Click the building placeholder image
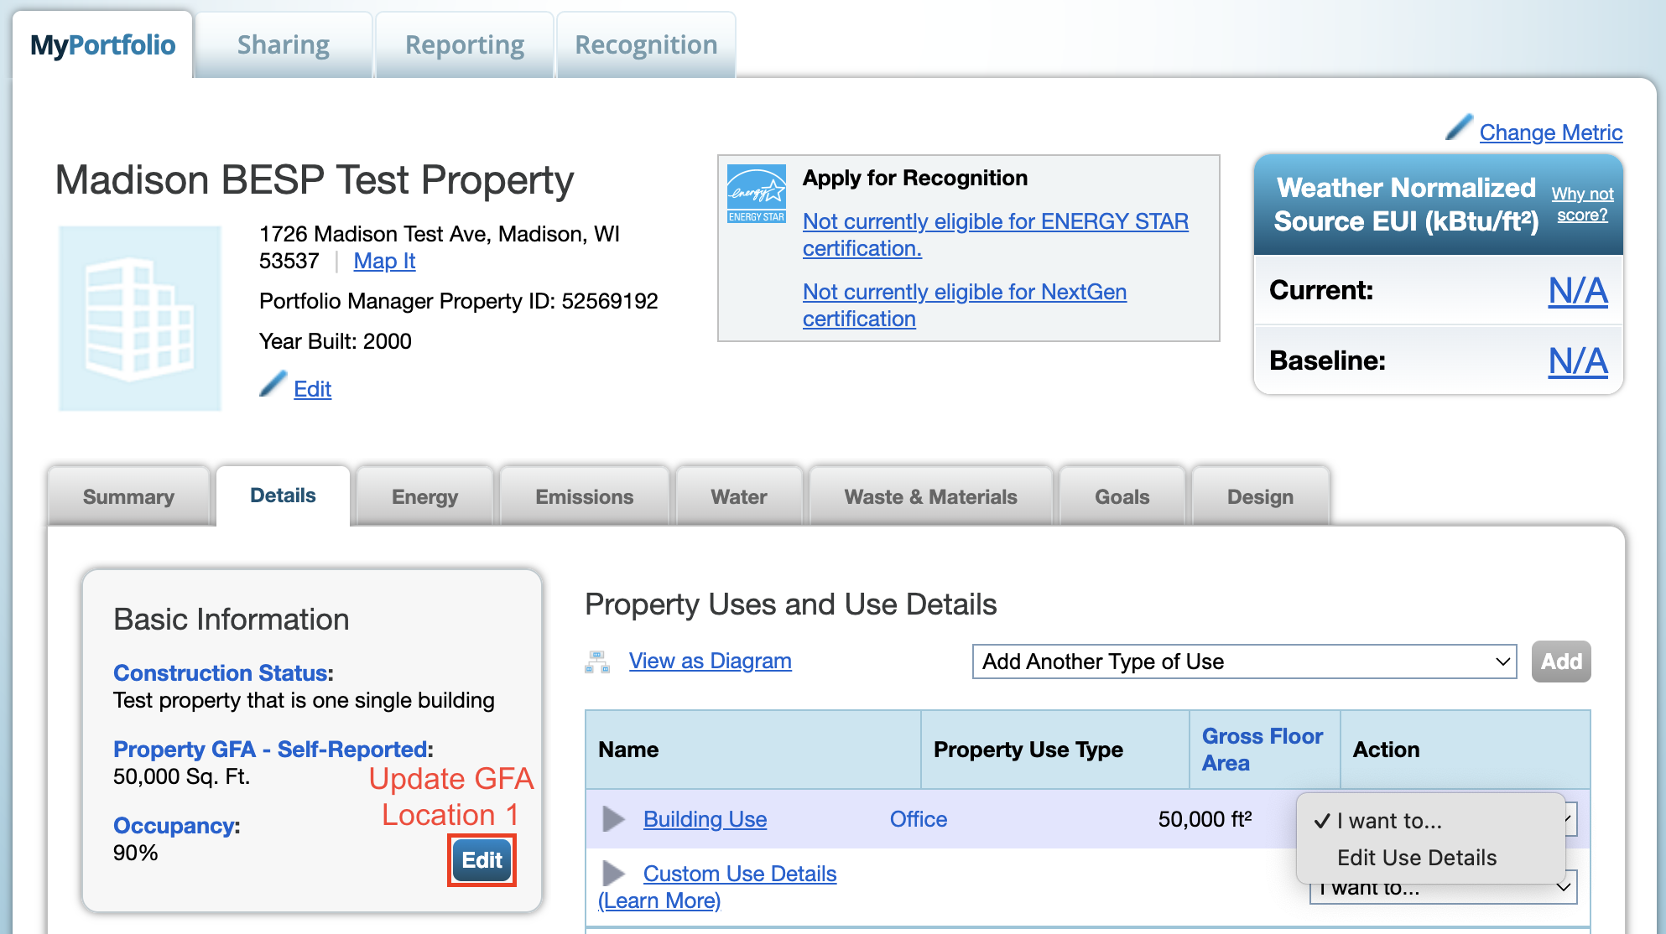The width and height of the screenshot is (1666, 934). pos(139,319)
